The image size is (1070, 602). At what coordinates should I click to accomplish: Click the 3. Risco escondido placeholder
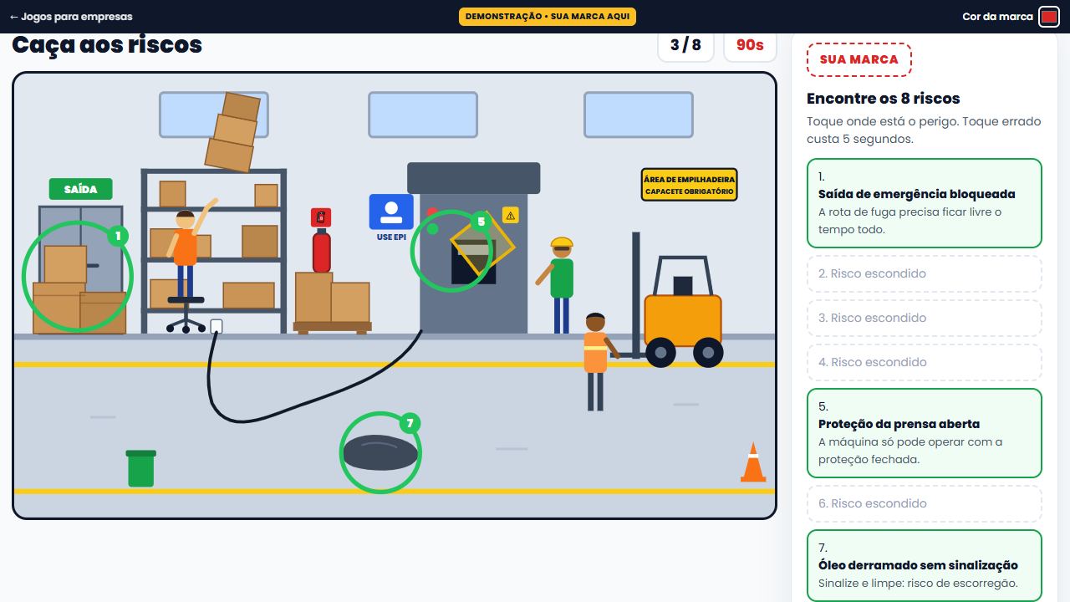click(925, 318)
